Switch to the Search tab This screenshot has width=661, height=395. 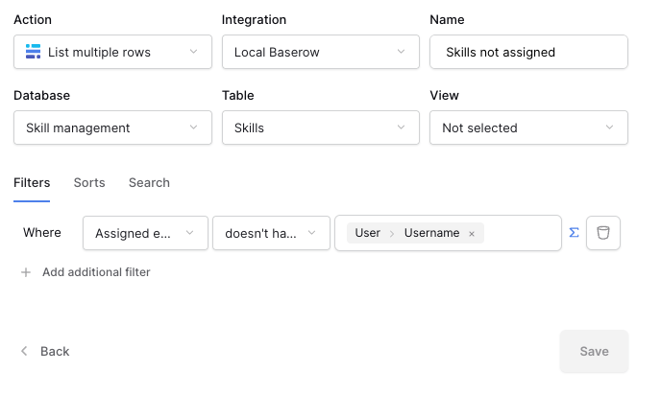coord(149,182)
